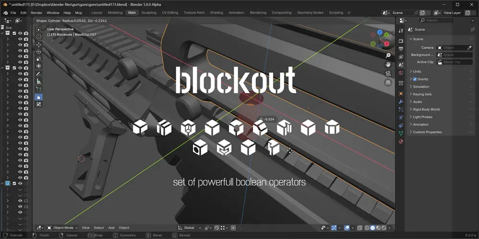Open the Global transform orientation dropdown

click(x=190, y=228)
